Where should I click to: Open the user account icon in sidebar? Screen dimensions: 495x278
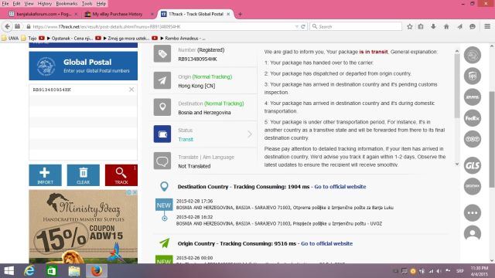tap(473, 233)
